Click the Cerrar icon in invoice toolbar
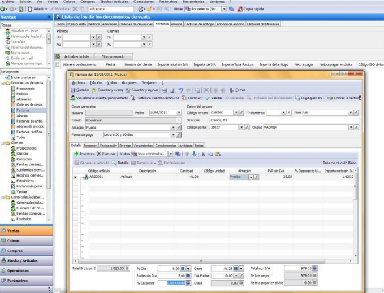 click(x=231, y=90)
